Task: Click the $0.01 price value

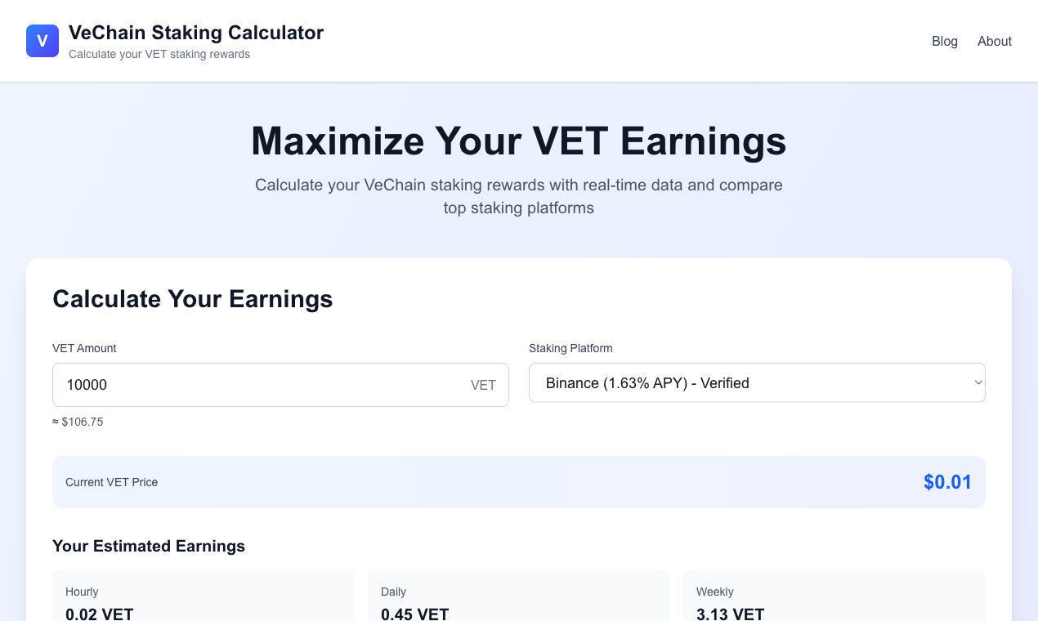Action: tap(947, 482)
